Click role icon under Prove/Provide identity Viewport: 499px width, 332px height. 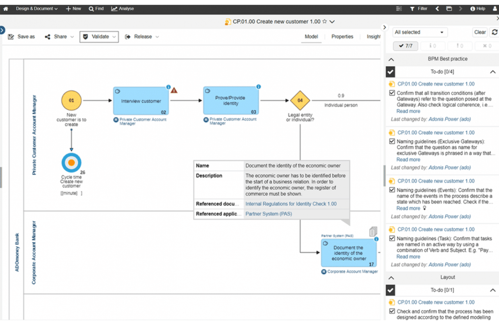pyautogui.click(x=206, y=120)
